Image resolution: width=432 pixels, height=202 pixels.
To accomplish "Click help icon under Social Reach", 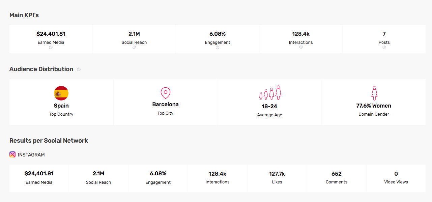I will click(x=134, y=48).
